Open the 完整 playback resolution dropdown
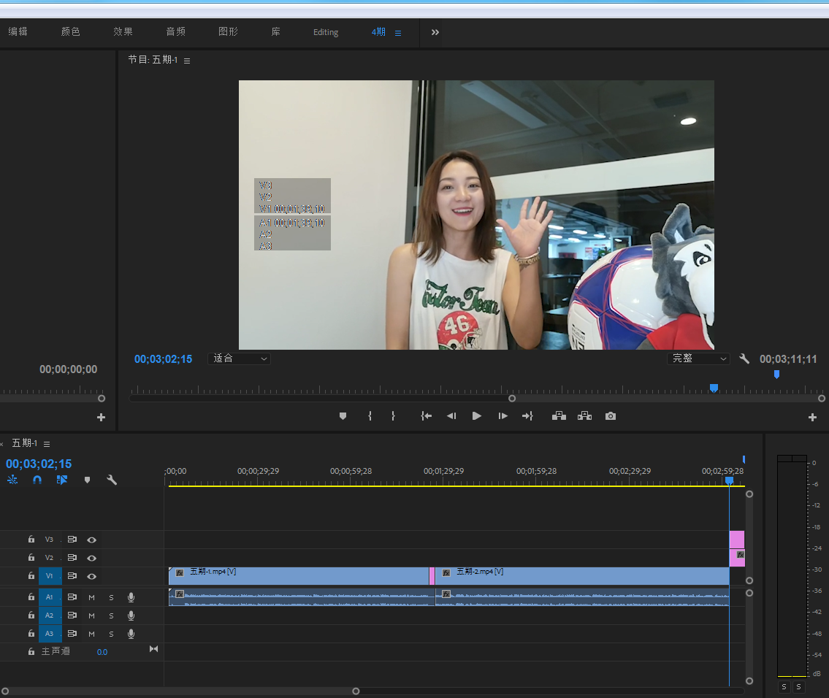The width and height of the screenshot is (829, 698). click(698, 359)
